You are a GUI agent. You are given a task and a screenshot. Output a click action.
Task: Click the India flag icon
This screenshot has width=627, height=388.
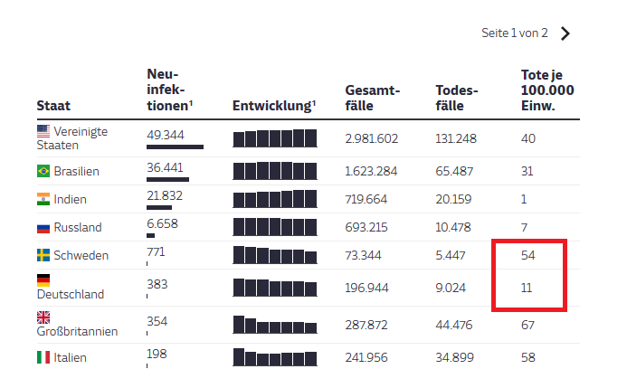tap(43, 199)
